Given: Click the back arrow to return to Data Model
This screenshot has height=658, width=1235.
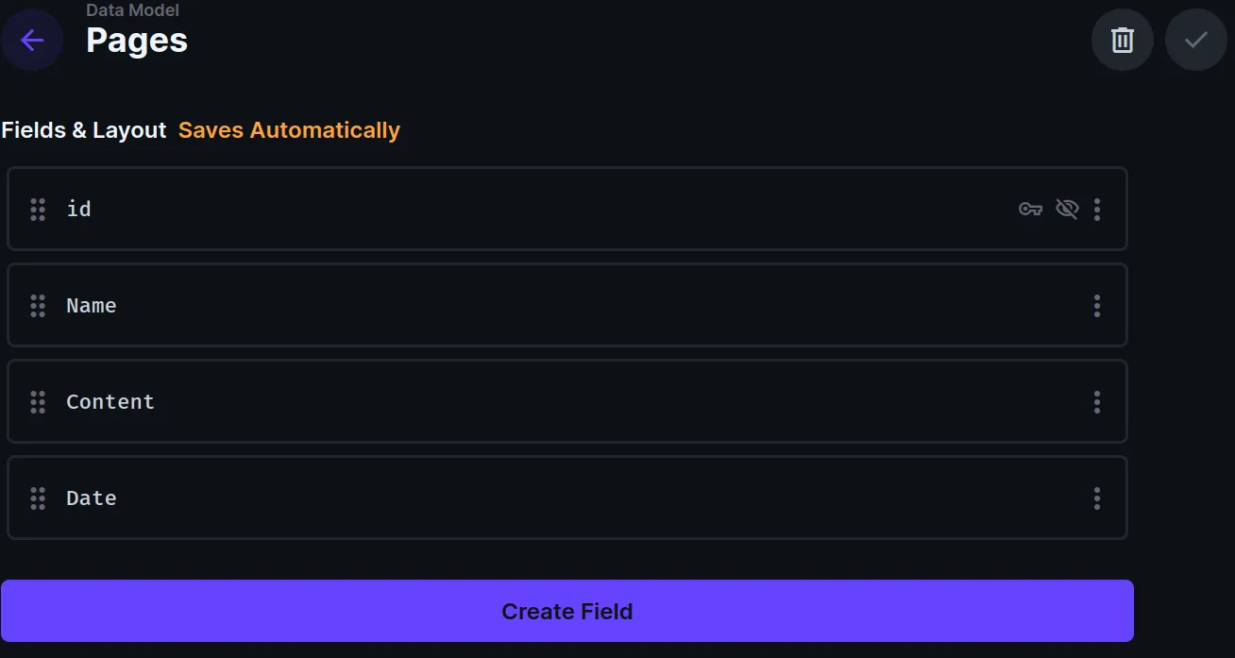Looking at the screenshot, I should 31,40.
